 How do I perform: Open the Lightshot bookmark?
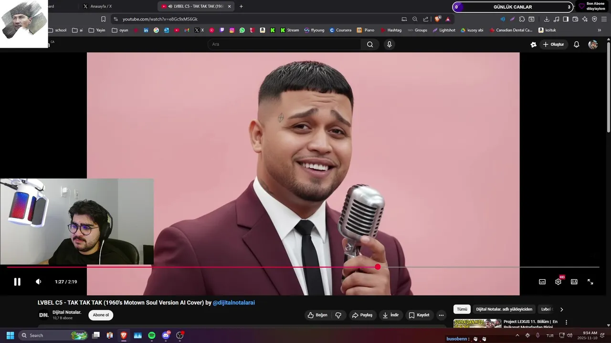[444, 30]
